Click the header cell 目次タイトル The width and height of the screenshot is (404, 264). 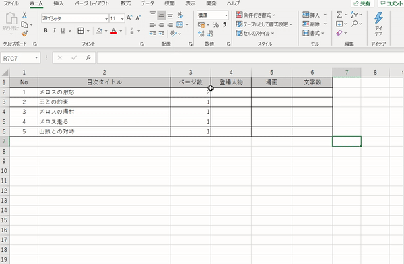pos(104,82)
